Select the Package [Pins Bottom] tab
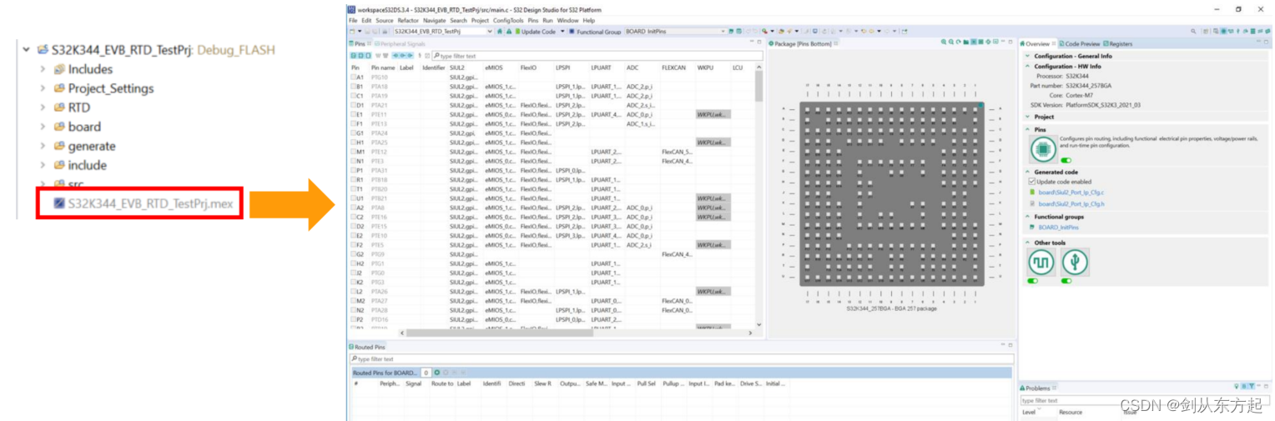 [x=803, y=43]
